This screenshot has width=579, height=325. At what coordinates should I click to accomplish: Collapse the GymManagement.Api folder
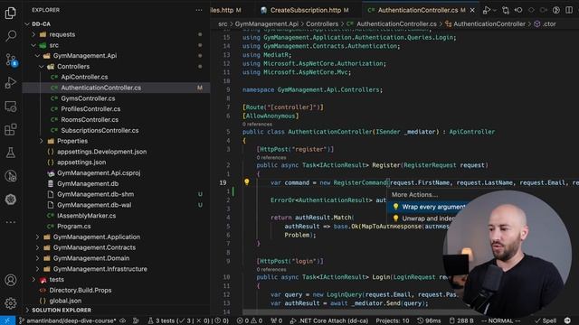[37, 56]
